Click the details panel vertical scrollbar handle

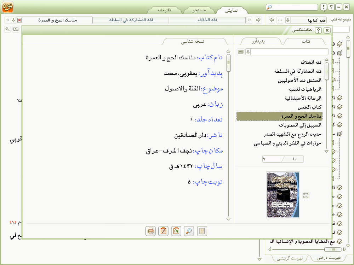pyautogui.click(x=228, y=63)
